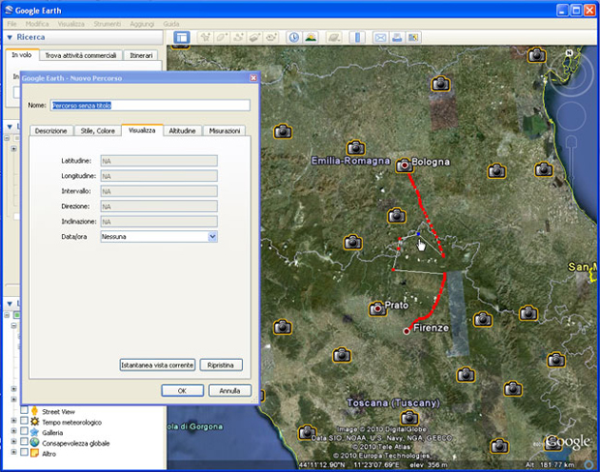Select the Add Polygon toolbar tool
Image resolution: width=600 pixels, height=472 pixels.
click(x=222, y=38)
